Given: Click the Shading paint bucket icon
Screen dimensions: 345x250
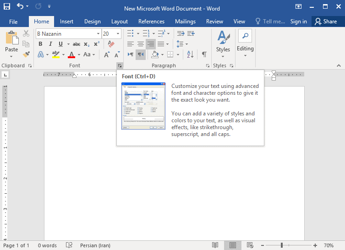Looking at the screenshot, I should click(x=155, y=54).
